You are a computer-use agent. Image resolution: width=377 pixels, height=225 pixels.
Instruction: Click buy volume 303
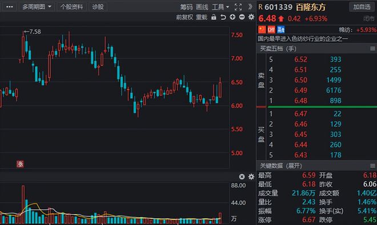point(335,134)
